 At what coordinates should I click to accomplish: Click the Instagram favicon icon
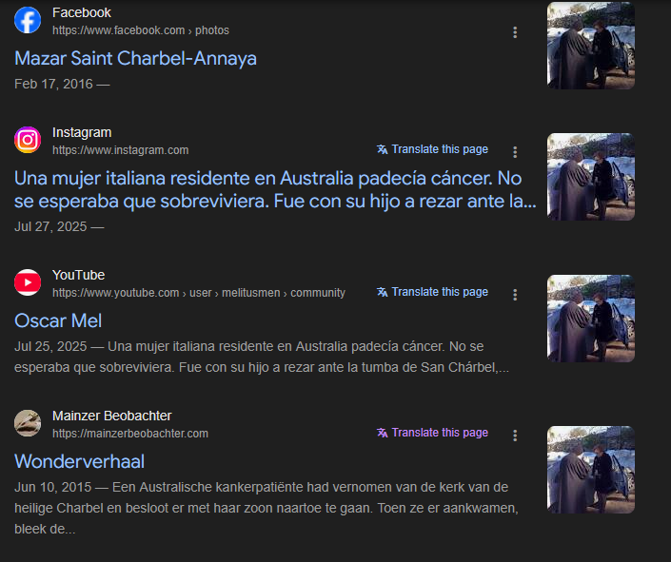[x=28, y=140]
